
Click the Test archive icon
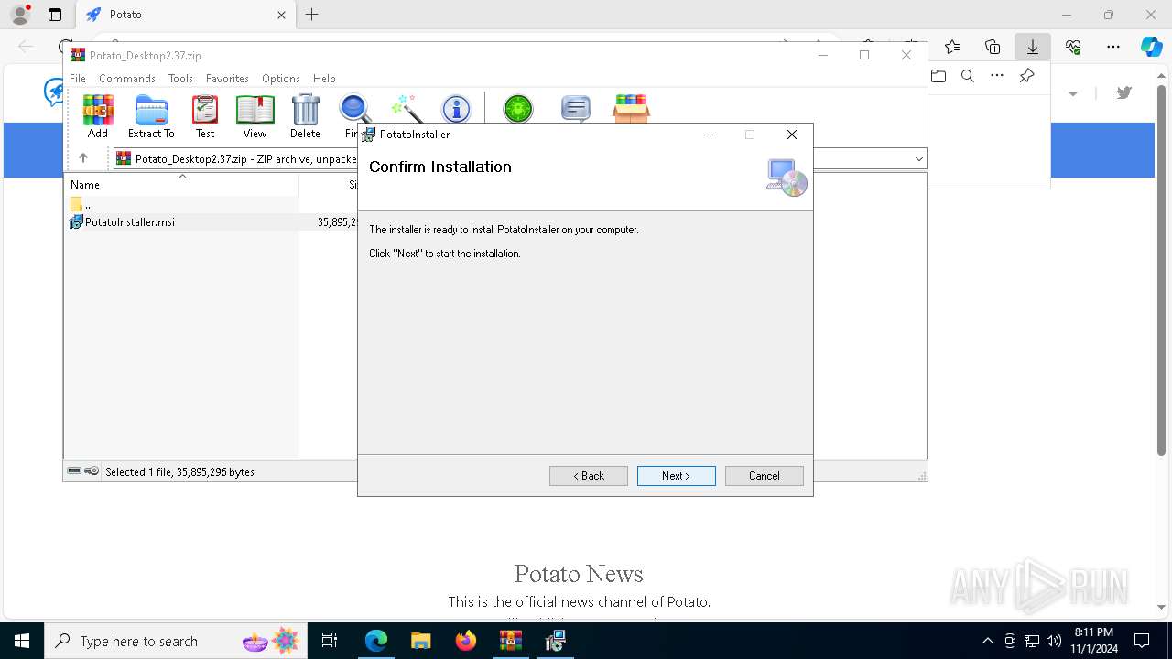point(205,116)
